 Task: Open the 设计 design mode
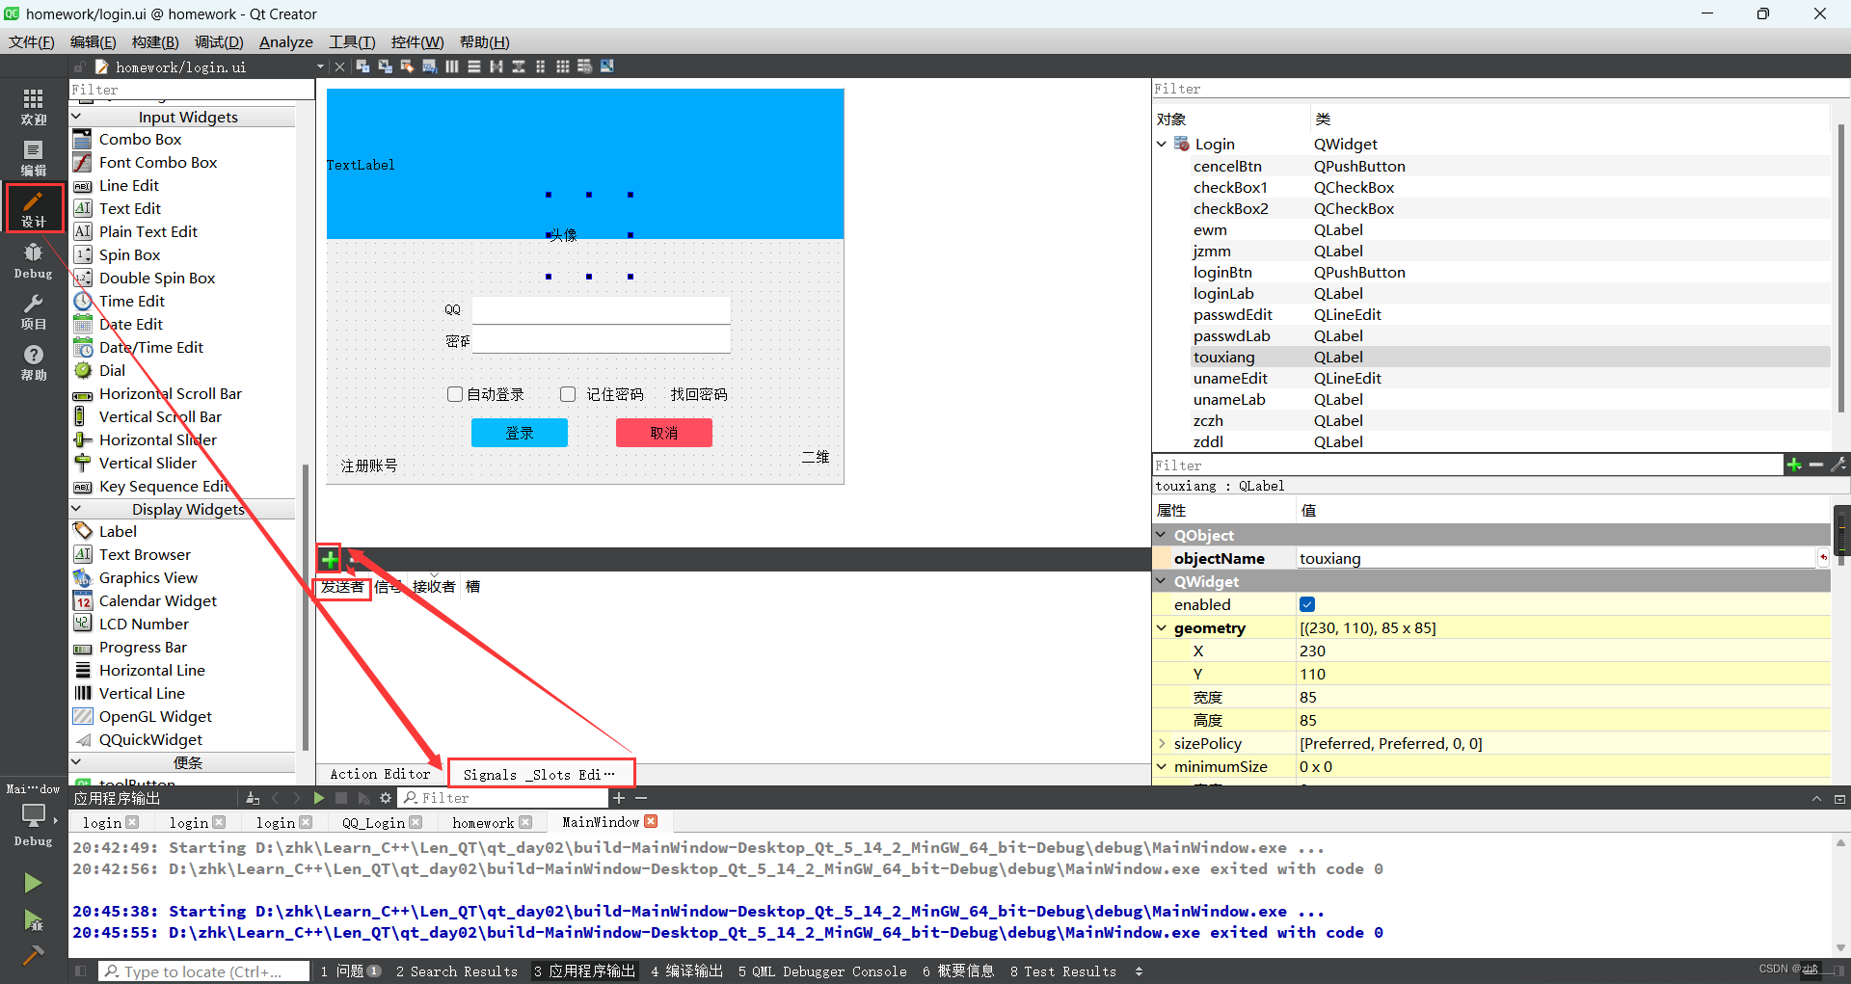click(x=34, y=208)
